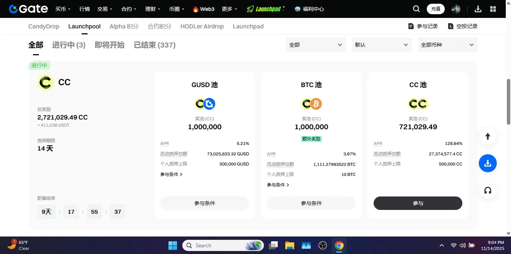The width and height of the screenshot is (511, 254).
Task: Click the blue floating download button
Action: (x=488, y=163)
